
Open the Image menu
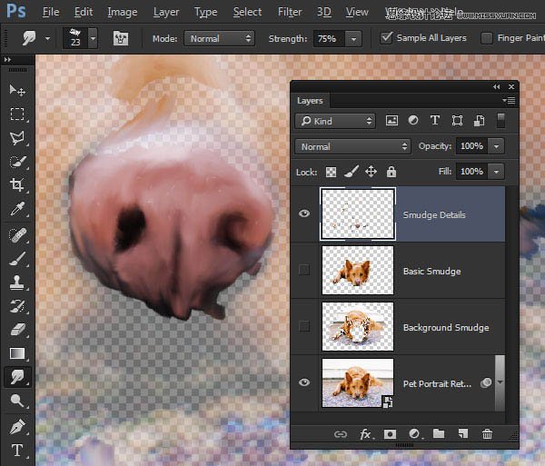click(x=123, y=12)
